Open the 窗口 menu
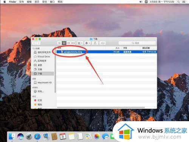This screenshot has width=189, height=142. 52,2
